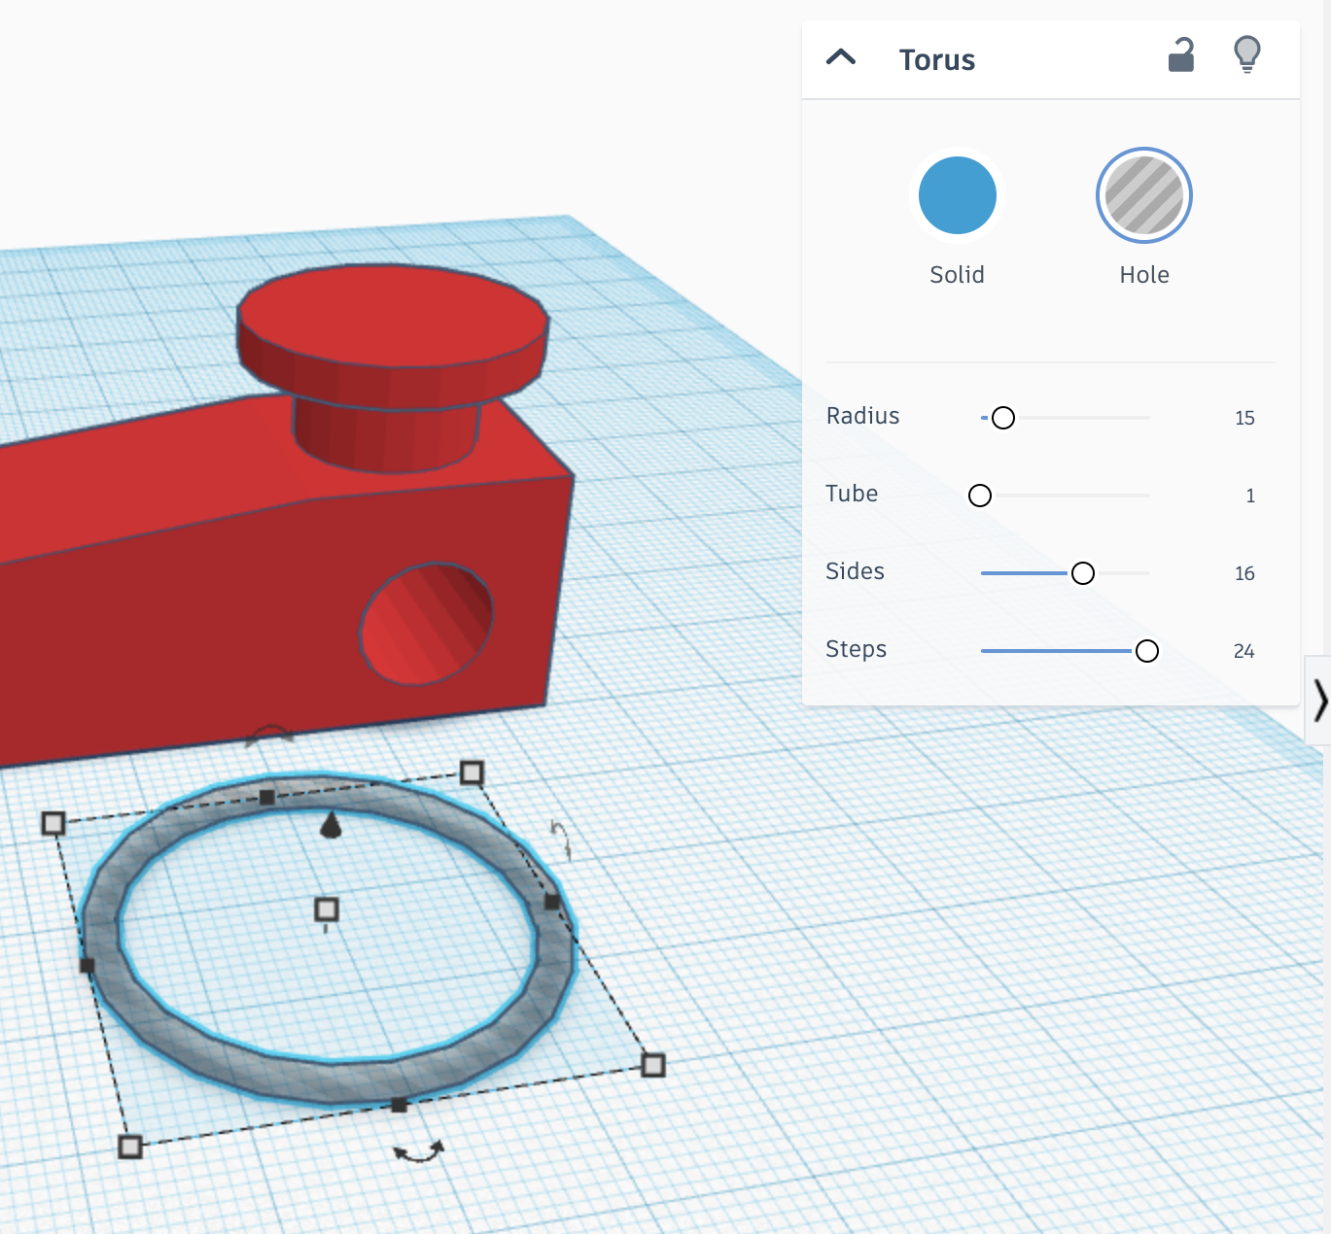
Task: Click the right edge midpoint handle
Action: [552, 902]
